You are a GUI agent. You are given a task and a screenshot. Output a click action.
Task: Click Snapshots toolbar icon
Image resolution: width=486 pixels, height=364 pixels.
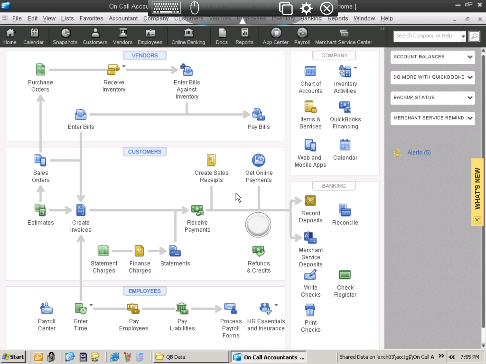click(65, 36)
